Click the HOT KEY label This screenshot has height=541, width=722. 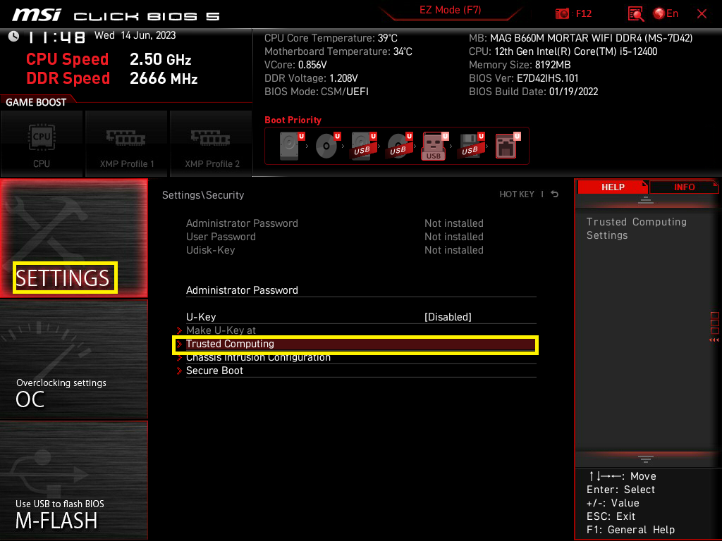coord(517,194)
